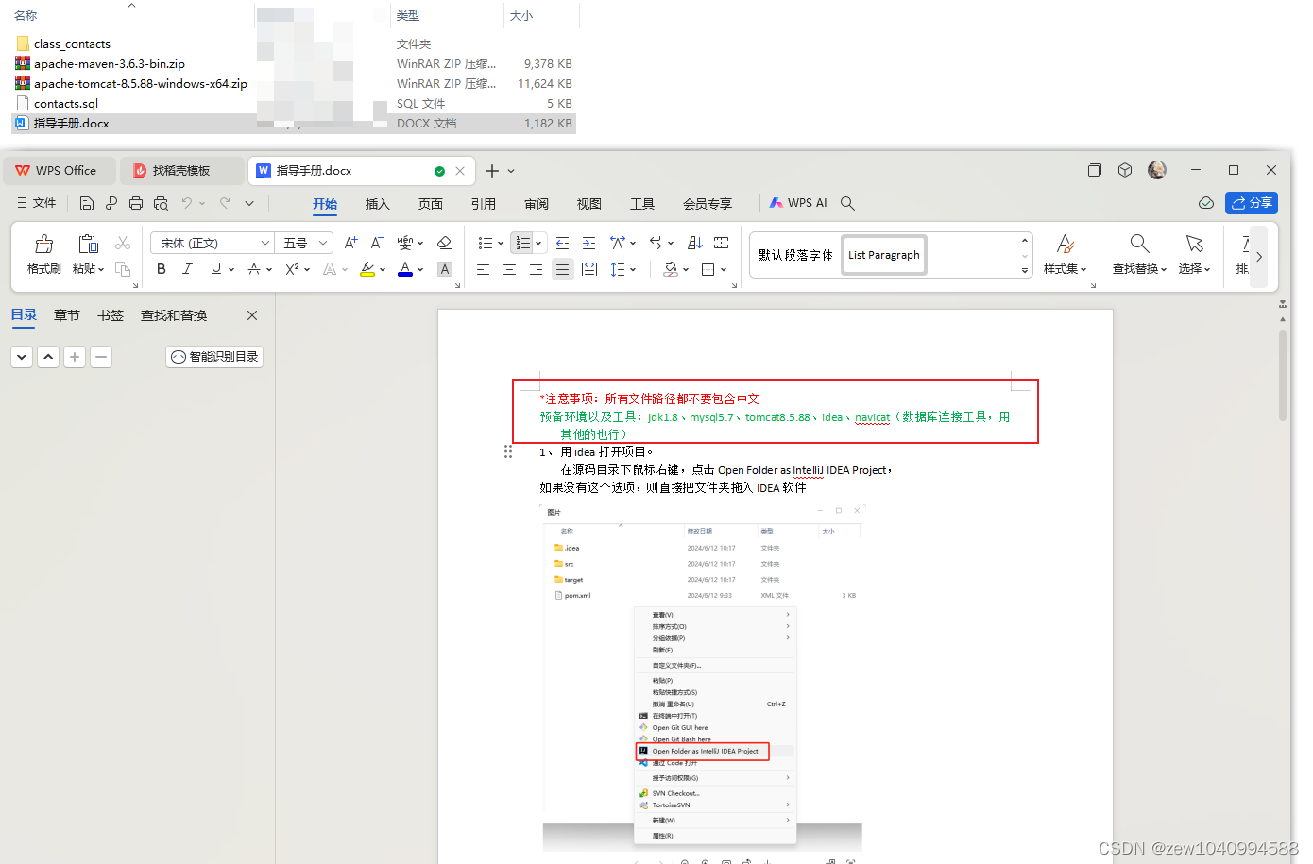Open 样式集 style set dropdown
This screenshot has height=864, width=1313.
tap(1066, 255)
